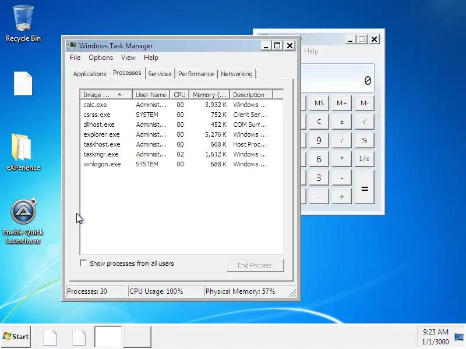
Task: Click the 9 key in Calculator
Action: click(x=319, y=140)
